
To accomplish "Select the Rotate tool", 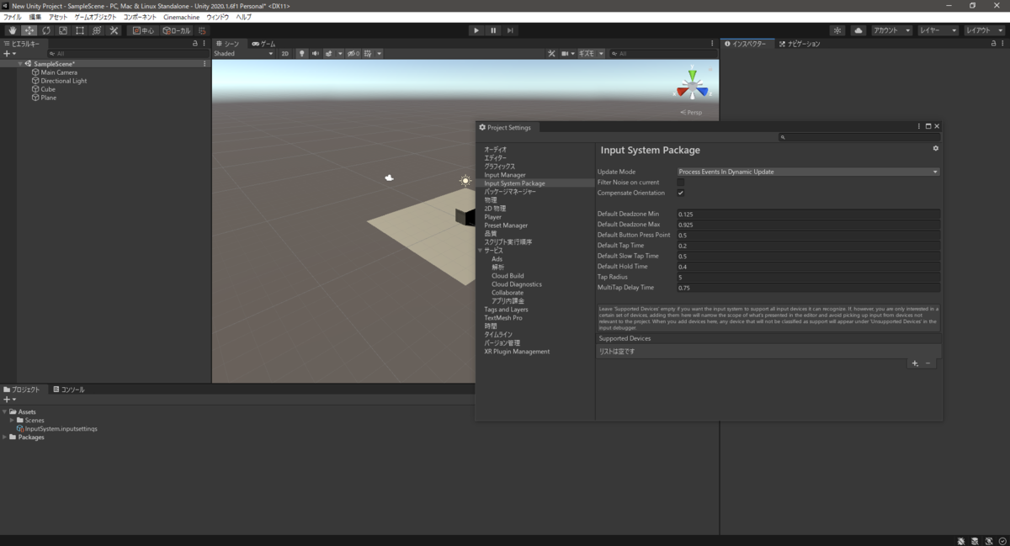I will tap(46, 30).
